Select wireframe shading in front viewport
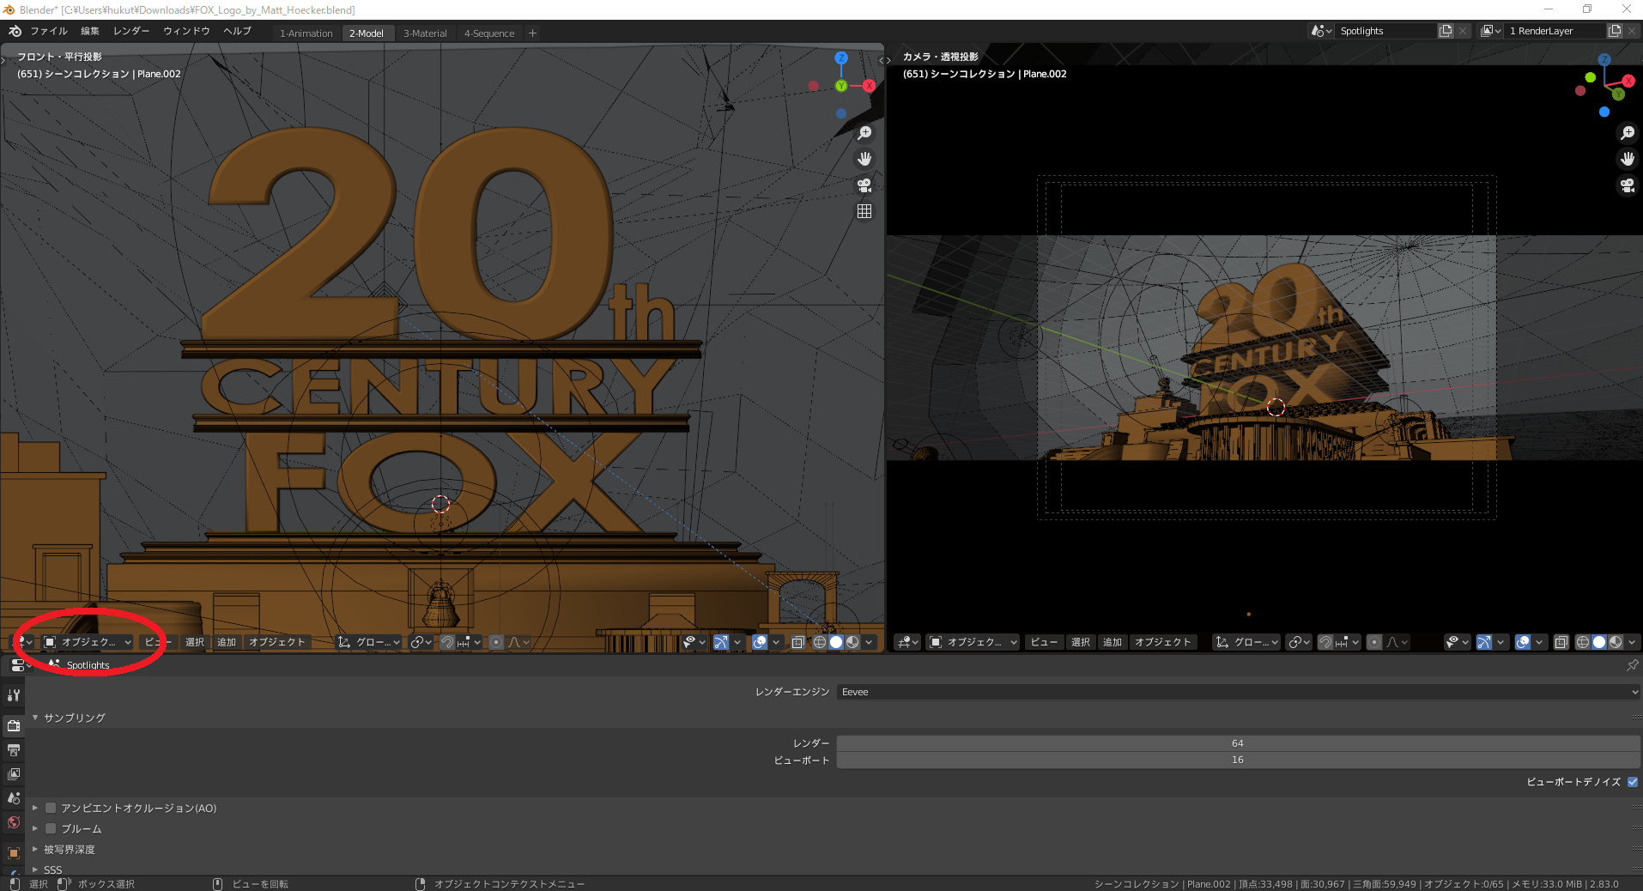The height and width of the screenshot is (891, 1643). pos(820,642)
